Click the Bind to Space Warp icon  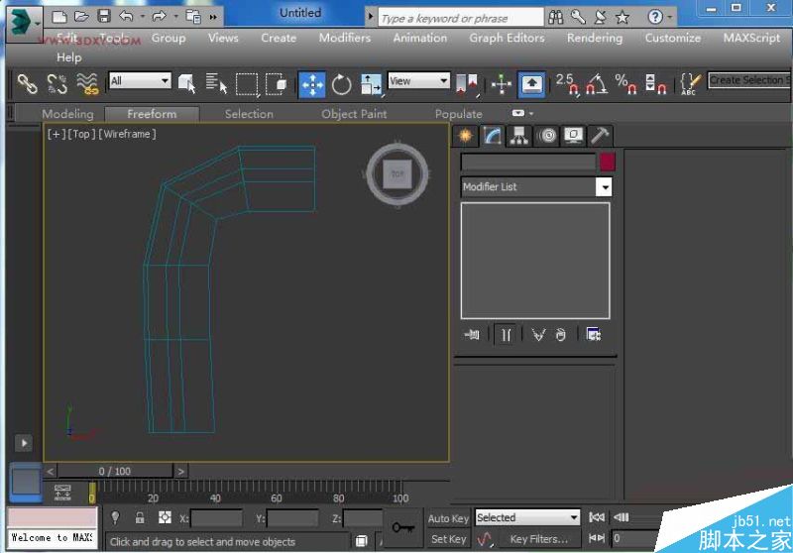tap(87, 84)
